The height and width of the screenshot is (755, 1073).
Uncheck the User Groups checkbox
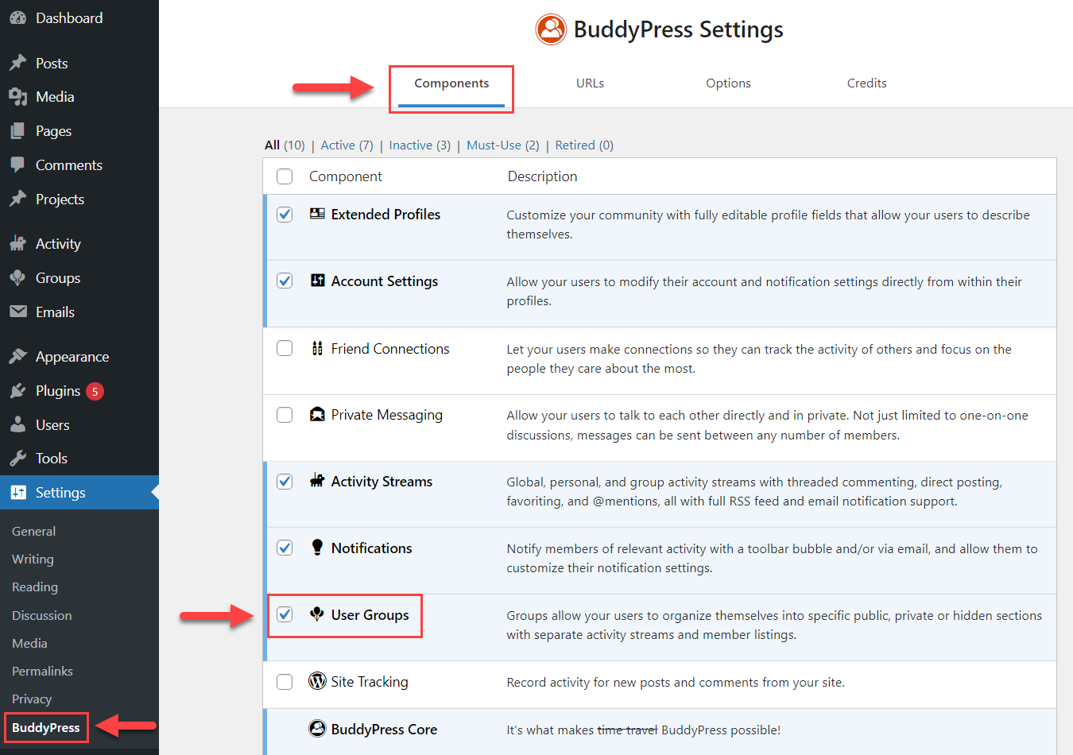tap(285, 614)
